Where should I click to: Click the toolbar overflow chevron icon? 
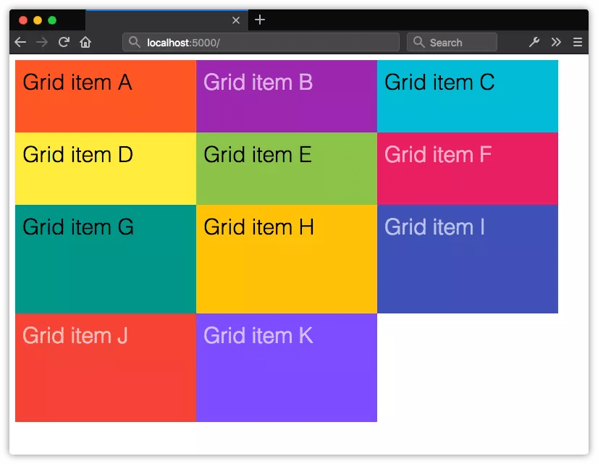tap(556, 42)
